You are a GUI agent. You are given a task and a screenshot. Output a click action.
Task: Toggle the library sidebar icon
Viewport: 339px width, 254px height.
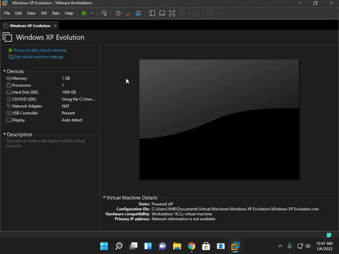152,13
